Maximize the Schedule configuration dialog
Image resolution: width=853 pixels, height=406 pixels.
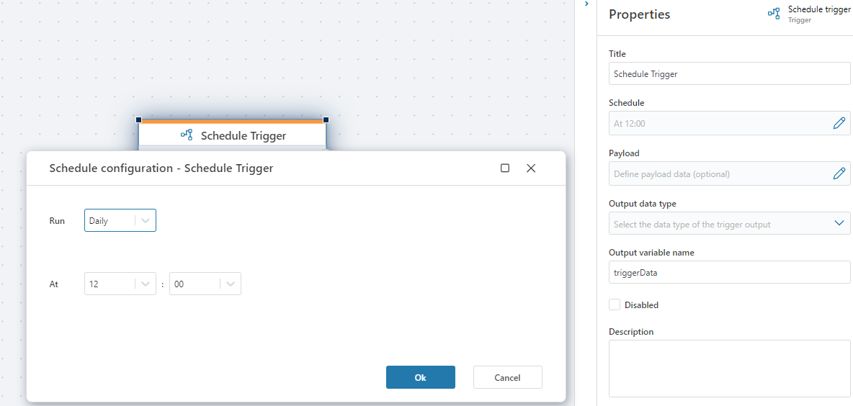pos(505,168)
